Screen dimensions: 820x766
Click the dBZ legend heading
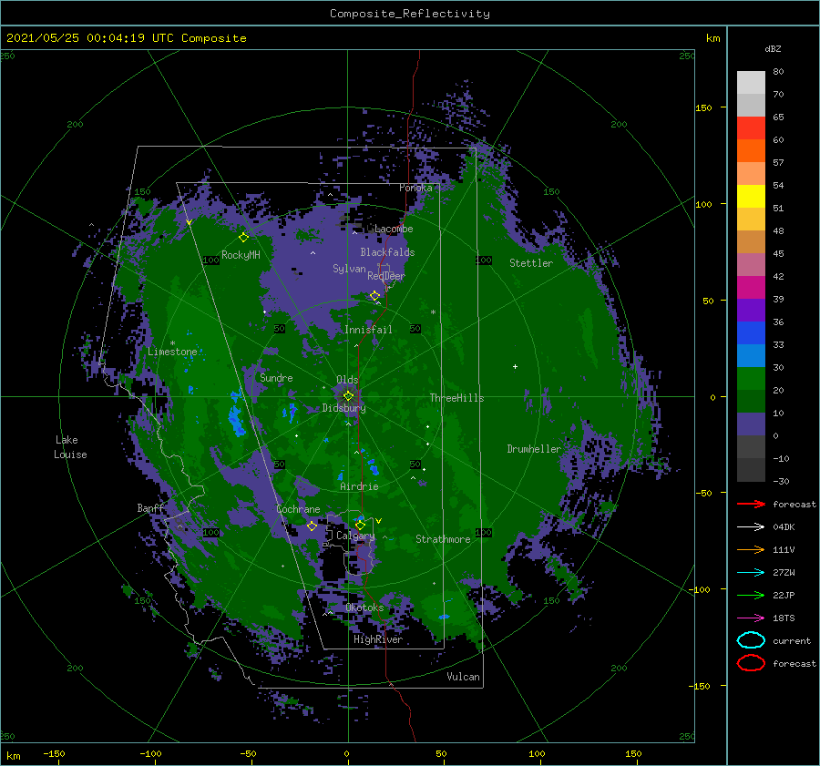[x=773, y=48]
